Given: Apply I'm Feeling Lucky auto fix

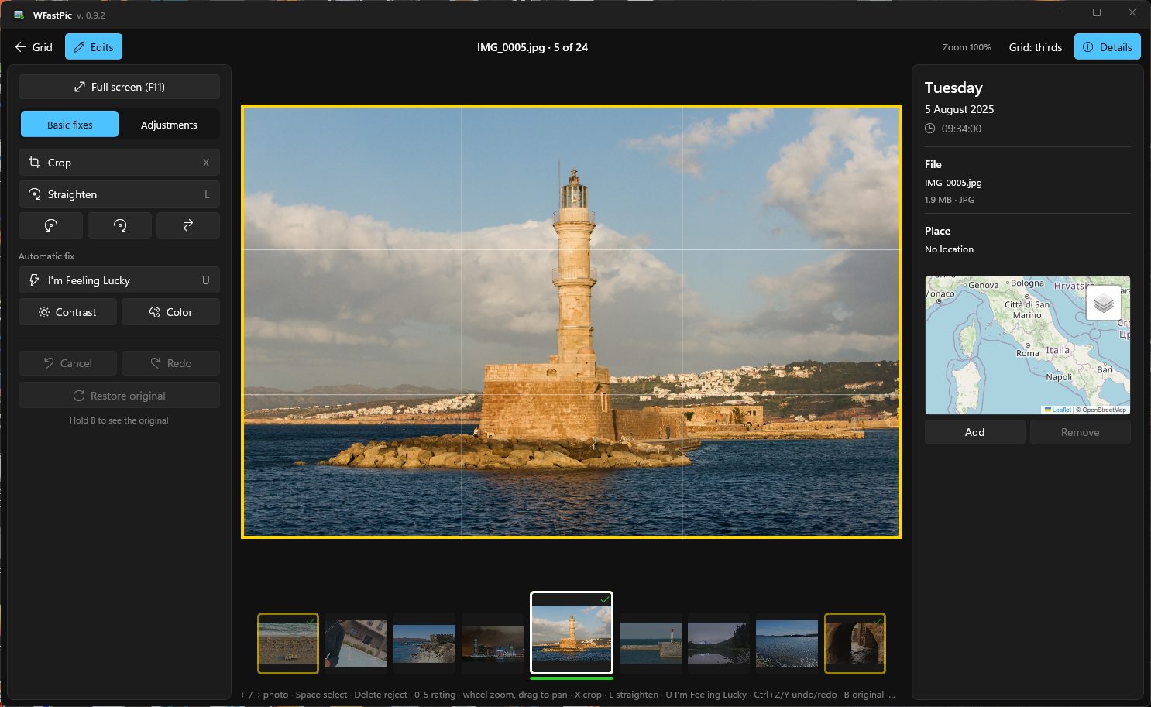Looking at the screenshot, I should point(119,280).
